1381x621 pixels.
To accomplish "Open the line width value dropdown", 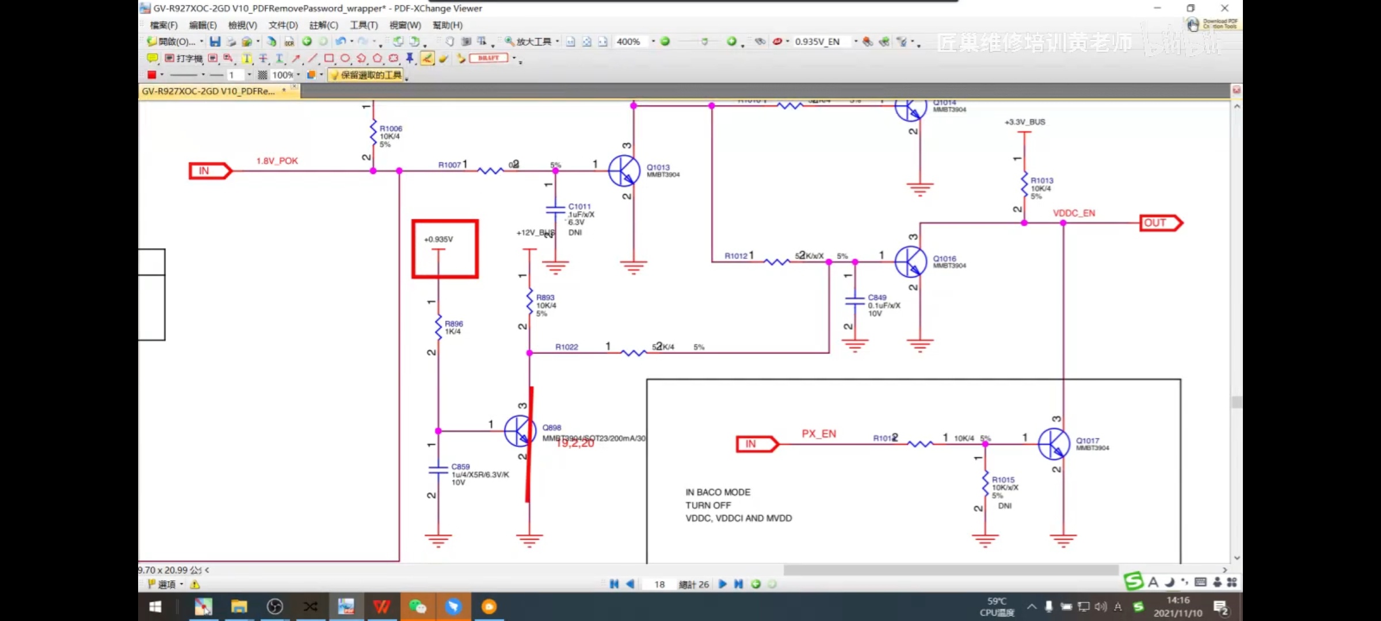I will [249, 75].
